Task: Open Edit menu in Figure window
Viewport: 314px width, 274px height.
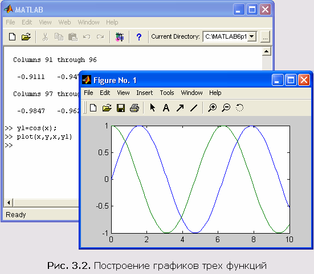Action: click(105, 93)
